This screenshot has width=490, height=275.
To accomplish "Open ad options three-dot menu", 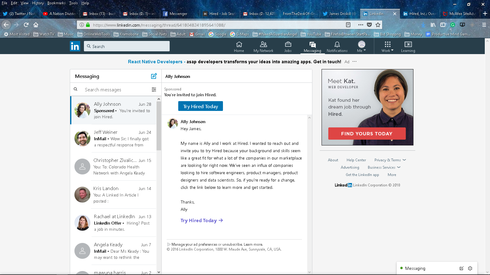I will coord(354,61).
